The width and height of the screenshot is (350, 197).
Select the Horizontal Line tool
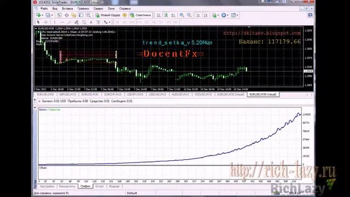(62, 22)
